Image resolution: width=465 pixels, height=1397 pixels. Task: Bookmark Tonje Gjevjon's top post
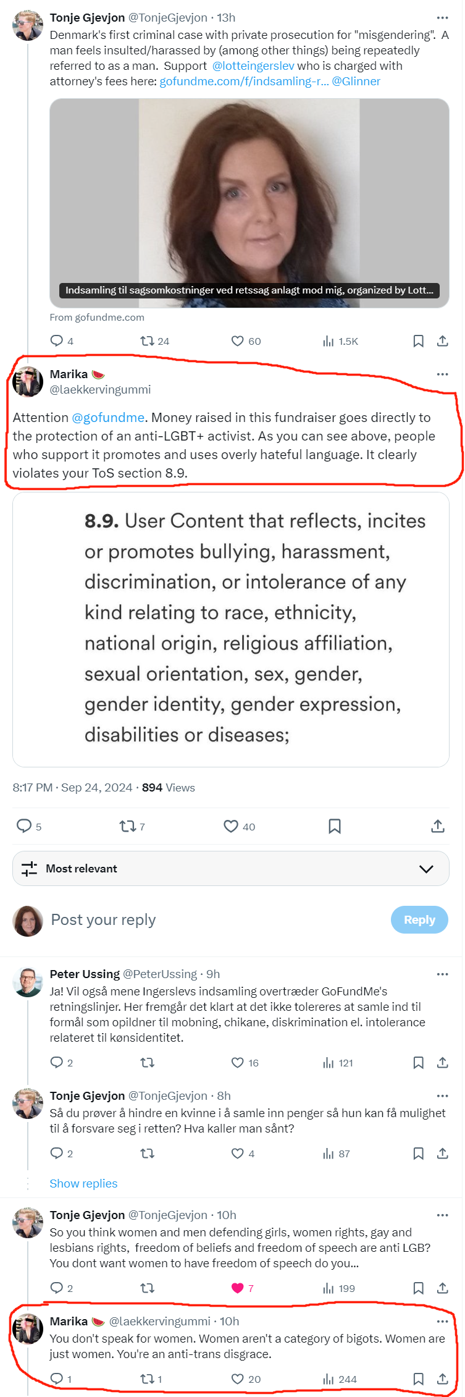(x=418, y=341)
